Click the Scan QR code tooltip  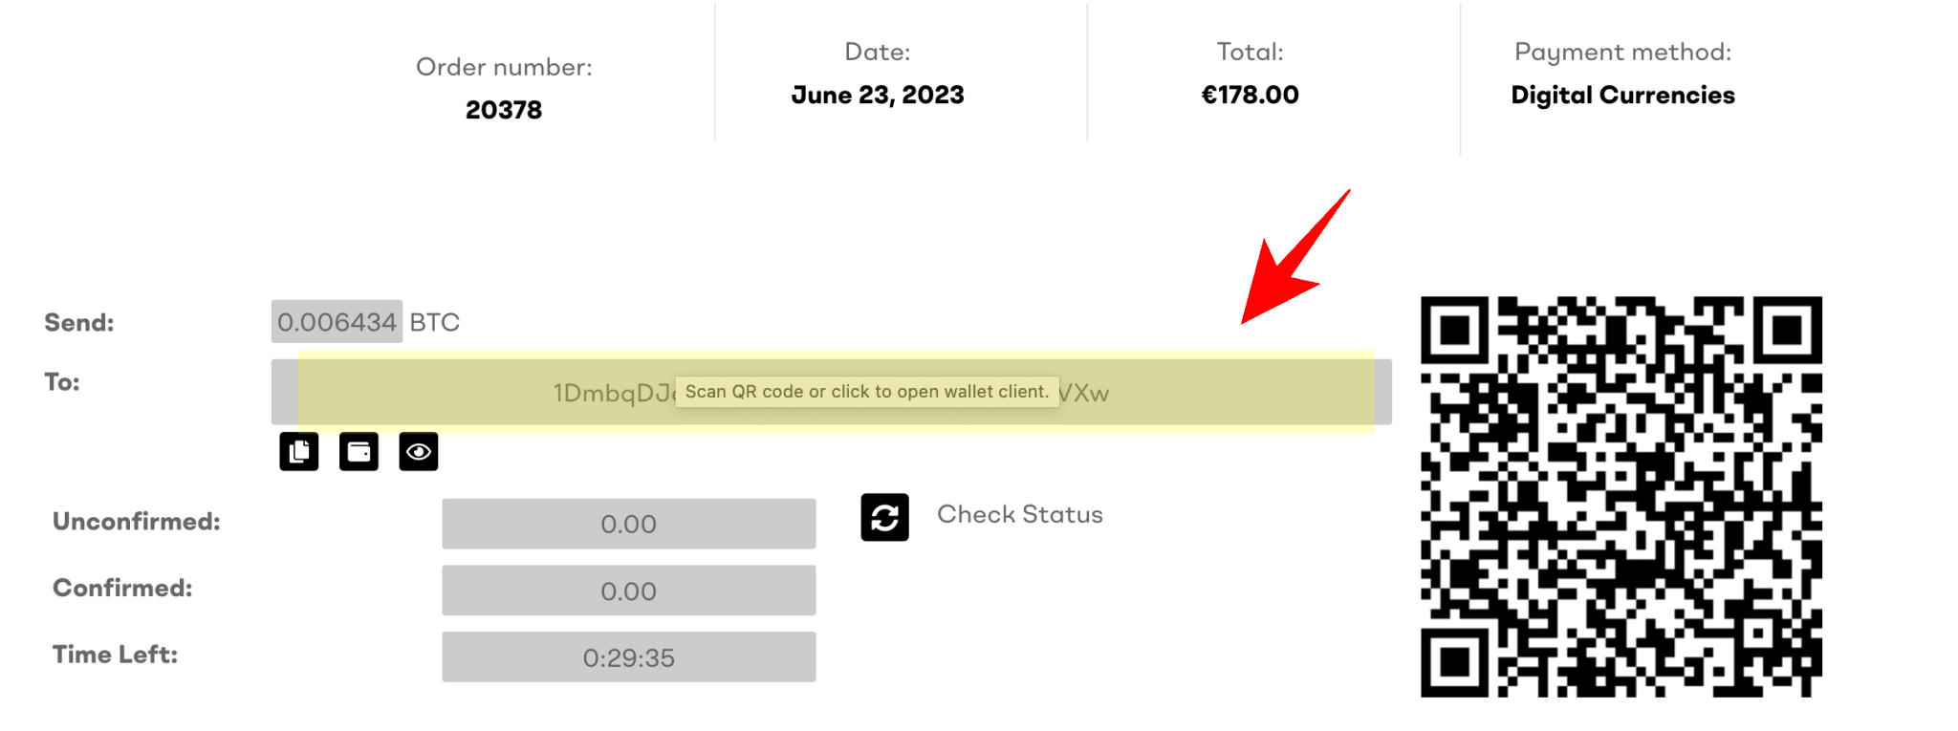[867, 392]
